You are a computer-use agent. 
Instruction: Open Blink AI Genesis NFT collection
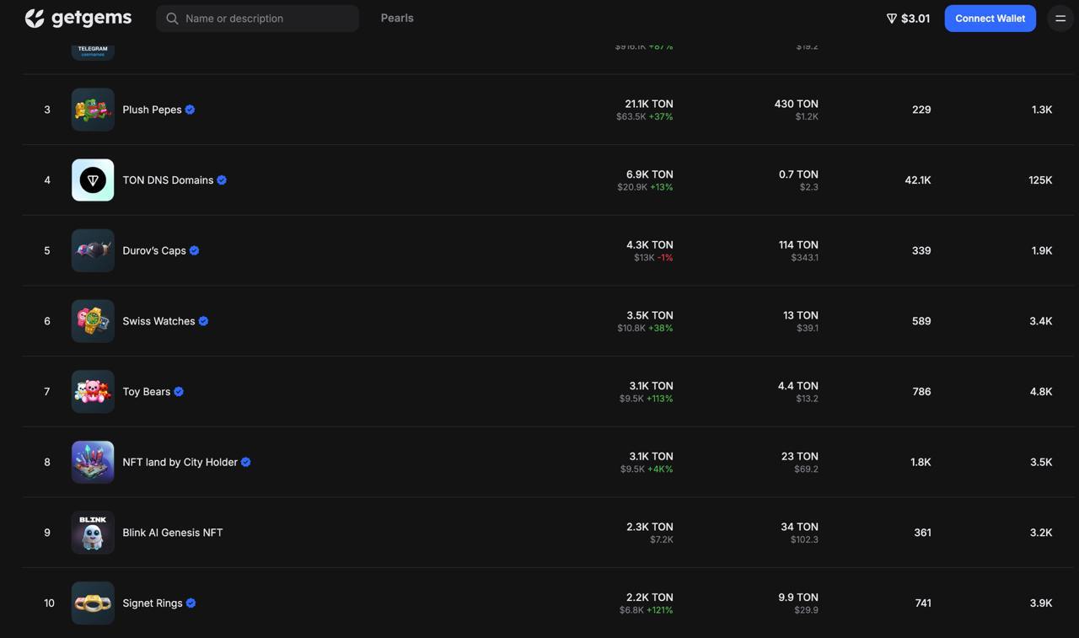173,533
